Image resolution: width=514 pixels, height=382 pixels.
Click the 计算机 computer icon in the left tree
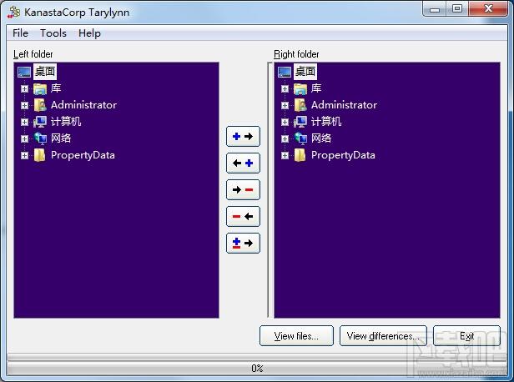40,122
